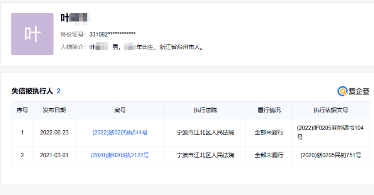Click the purple 叶 avatar thumbnail
The width and height of the screenshot is (374, 195).
32,34
